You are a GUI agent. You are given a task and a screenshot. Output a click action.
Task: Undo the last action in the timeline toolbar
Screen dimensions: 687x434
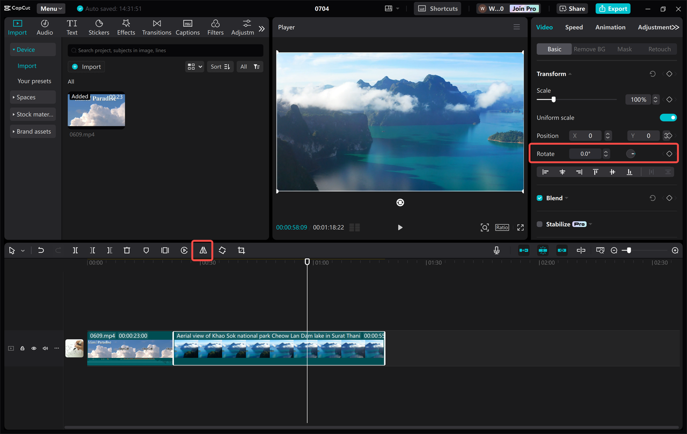pyautogui.click(x=41, y=250)
